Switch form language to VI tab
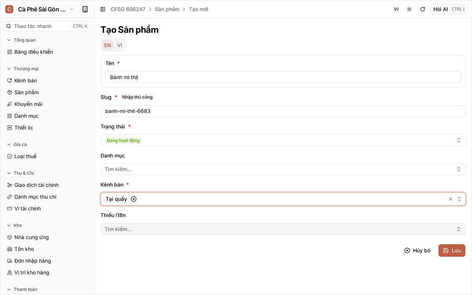 tap(119, 45)
